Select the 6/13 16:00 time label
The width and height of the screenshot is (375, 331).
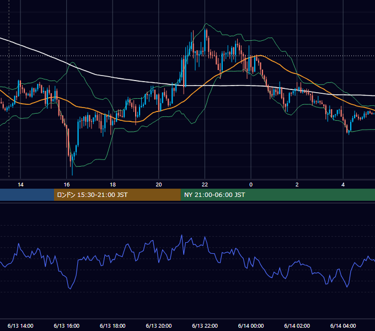(x=67, y=325)
